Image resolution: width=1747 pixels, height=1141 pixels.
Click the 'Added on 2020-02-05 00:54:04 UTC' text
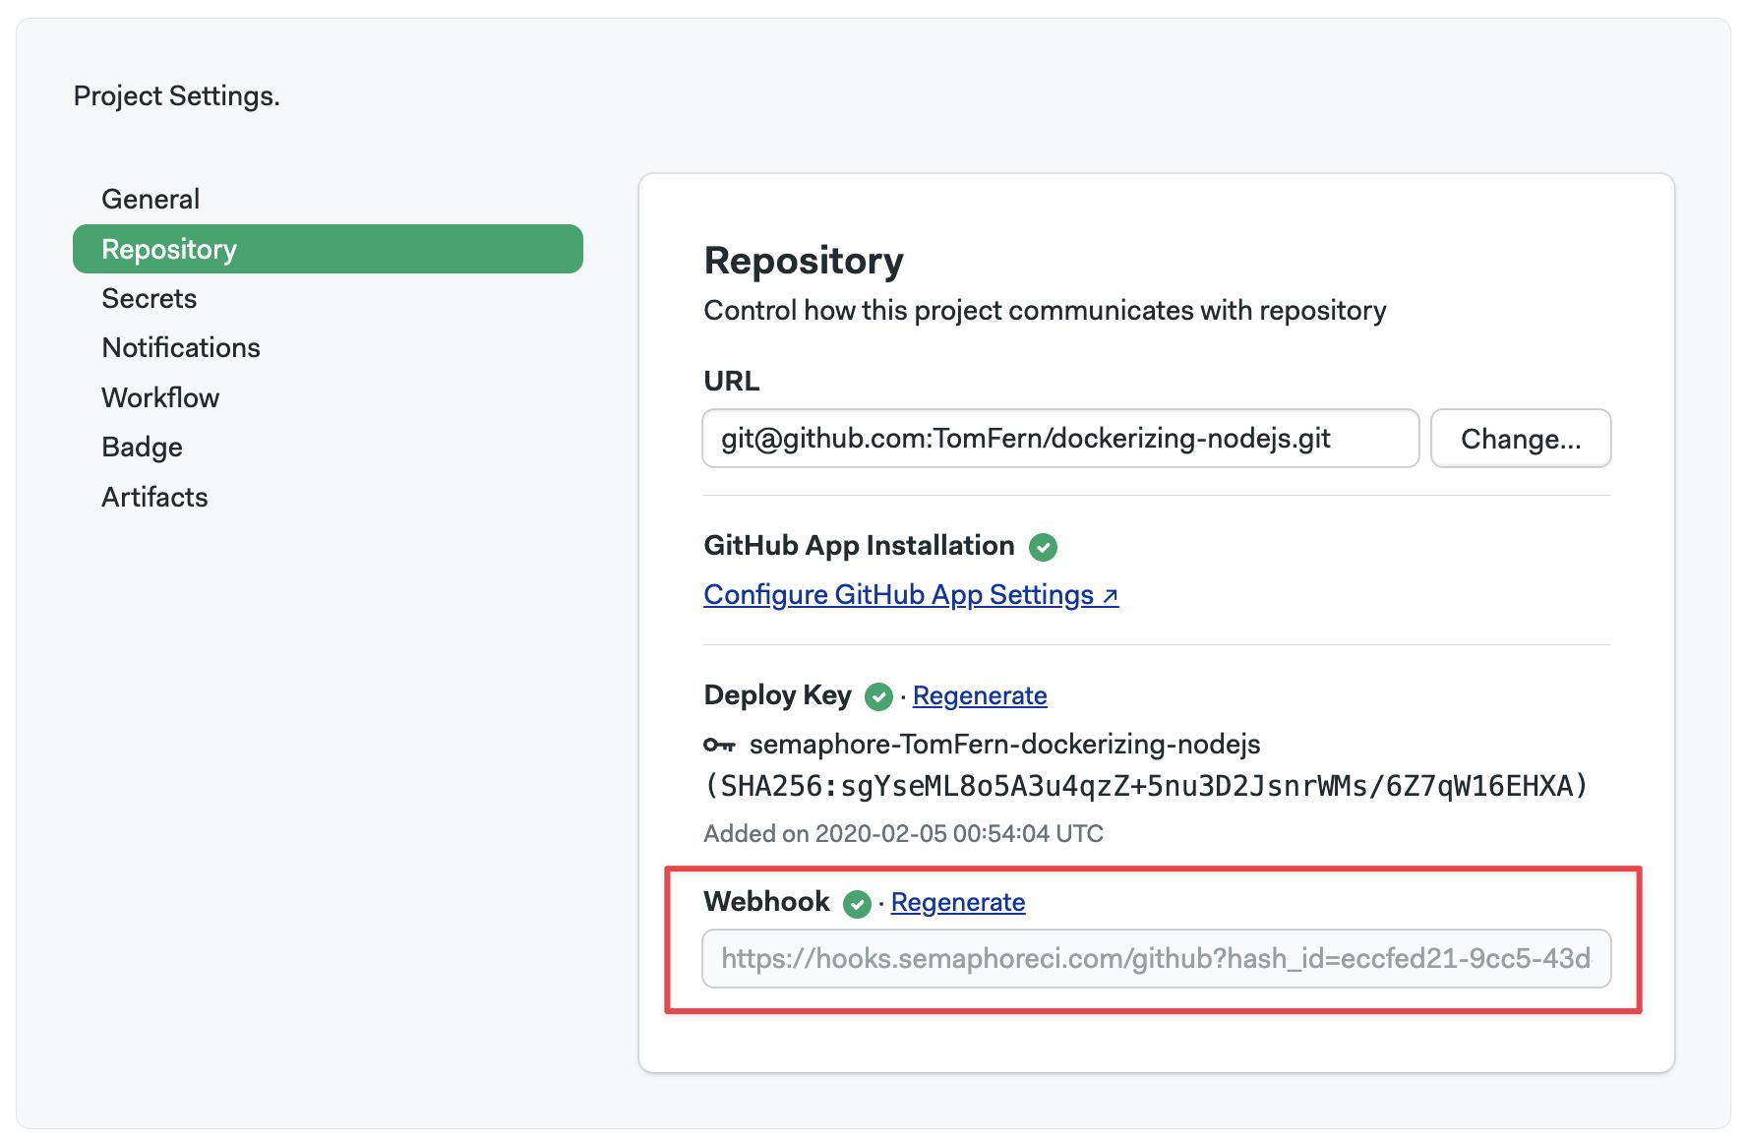click(904, 834)
